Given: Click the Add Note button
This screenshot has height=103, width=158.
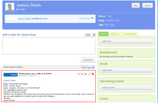Looking at the screenshot, I should [88, 60].
